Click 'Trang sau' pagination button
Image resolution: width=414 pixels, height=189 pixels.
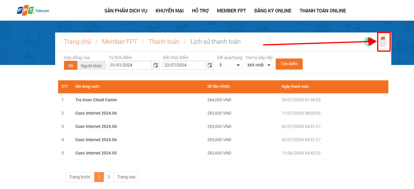pyautogui.click(x=126, y=177)
